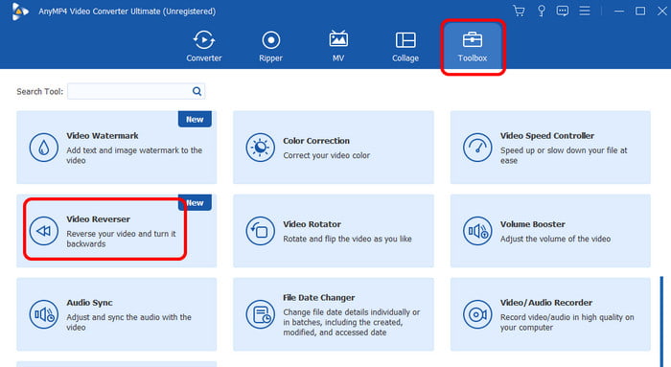Click the vertical scrollbar in Toolbox

661,321
